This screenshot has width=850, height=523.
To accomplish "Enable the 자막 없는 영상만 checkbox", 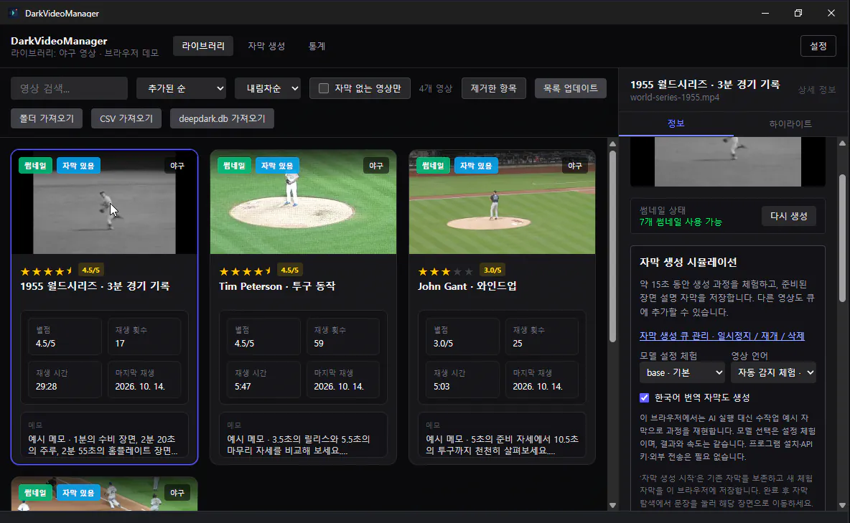I will click(324, 88).
